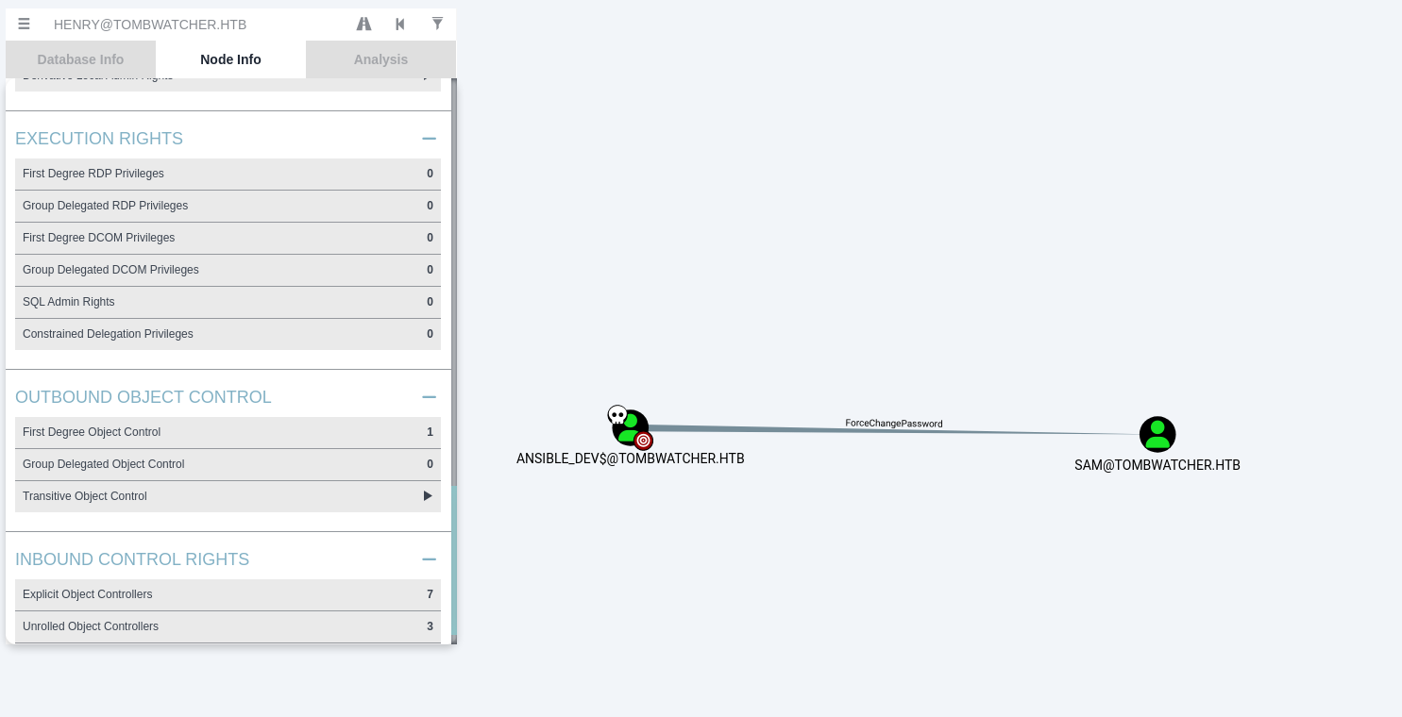Click Explicit Object Controllers row
The height and width of the screenshot is (717, 1402).
pyautogui.click(x=228, y=594)
